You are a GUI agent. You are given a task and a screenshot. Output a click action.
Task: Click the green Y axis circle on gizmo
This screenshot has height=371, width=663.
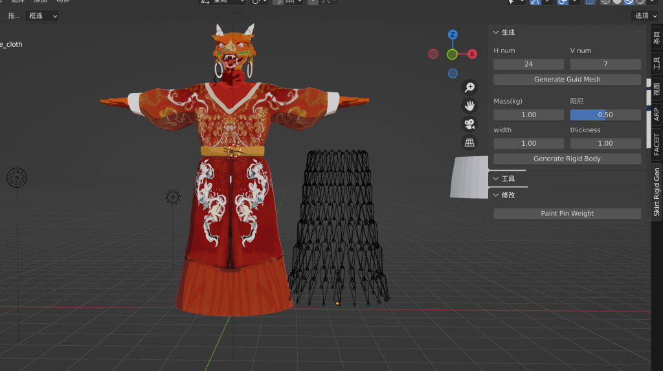(452, 54)
